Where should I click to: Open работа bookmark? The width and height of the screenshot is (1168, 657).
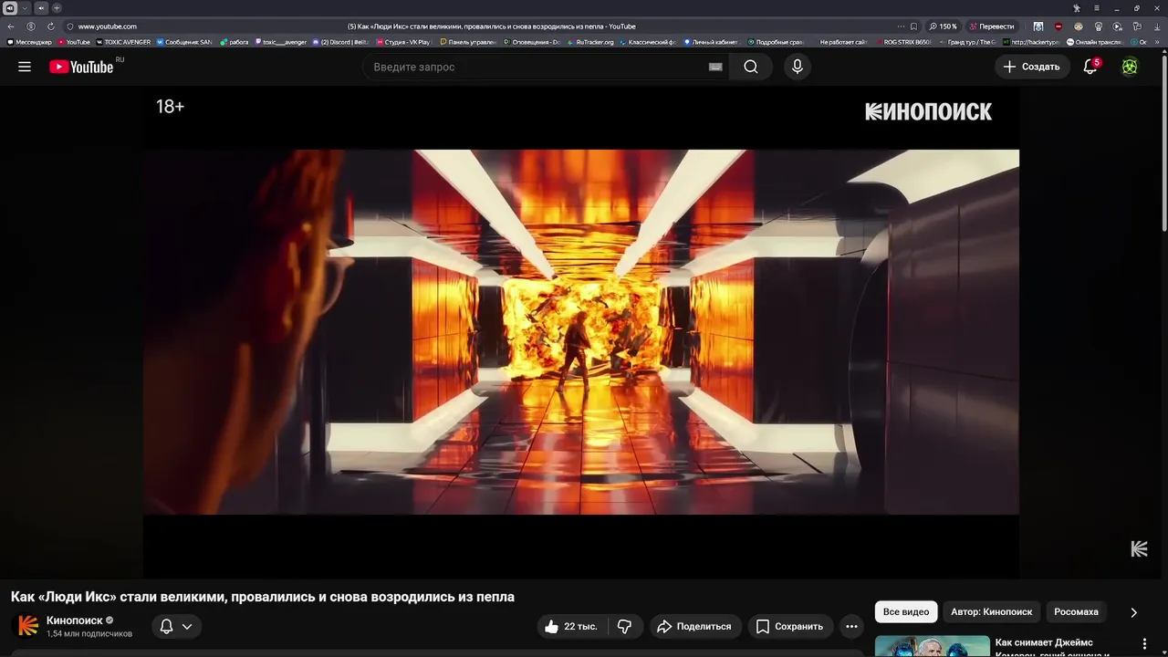[235, 42]
